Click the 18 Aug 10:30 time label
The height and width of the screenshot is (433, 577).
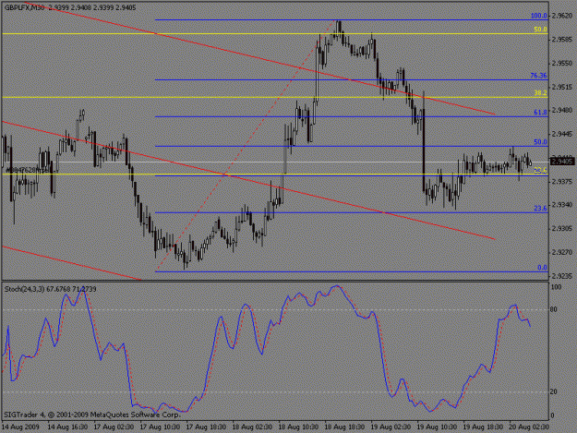tap(298, 427)
